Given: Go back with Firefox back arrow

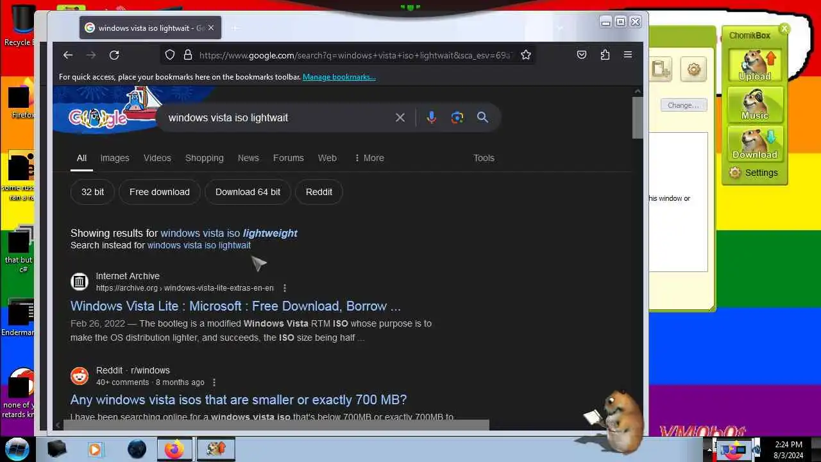Looking at the screenshot, I should tap(67, 55).
